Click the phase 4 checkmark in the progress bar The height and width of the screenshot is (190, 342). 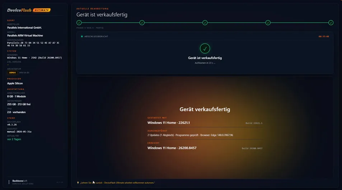[x=268, y=23]
